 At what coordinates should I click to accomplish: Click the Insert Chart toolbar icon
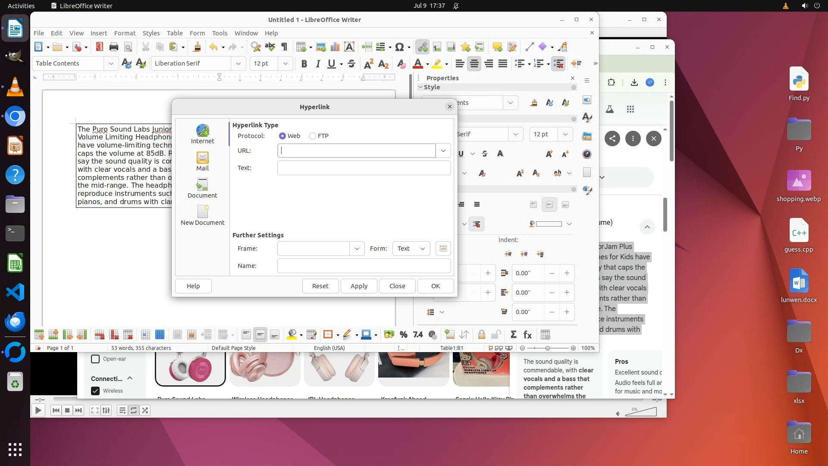pyautogui.click(x=335, y=47)
